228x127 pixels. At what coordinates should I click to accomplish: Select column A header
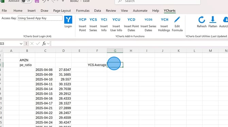11,51
